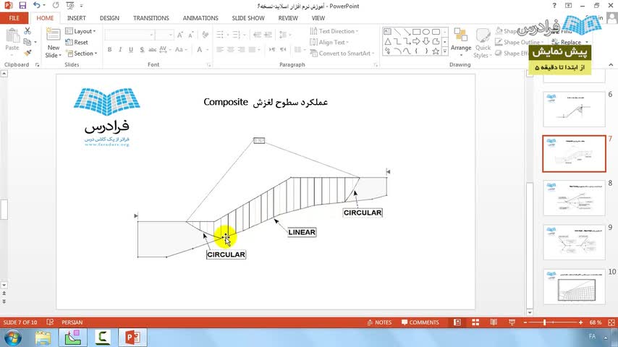This screenshot has height=347, width=618.
Task: Click the Cut scissors icon
Action: pyautogui.click(x=27, y=30)
